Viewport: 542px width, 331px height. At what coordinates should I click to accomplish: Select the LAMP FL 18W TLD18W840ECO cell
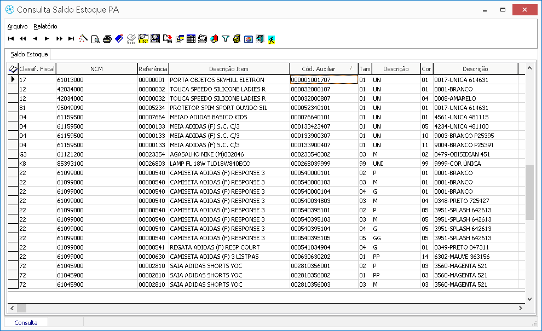pyautogui.click(x=229, y=164)
